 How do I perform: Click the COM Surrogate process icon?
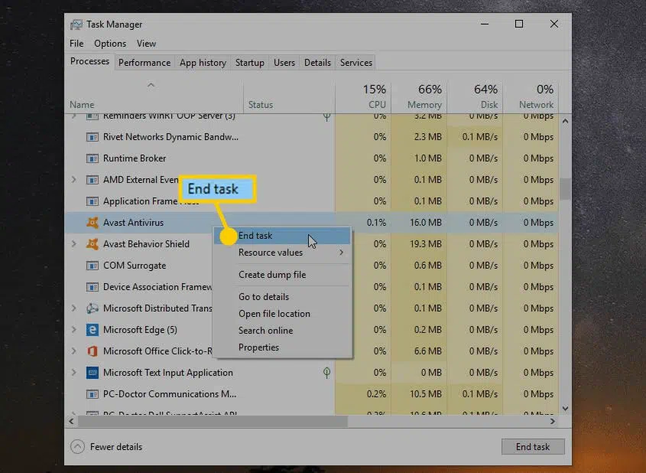pyautogui.click(x=93, y=266)
